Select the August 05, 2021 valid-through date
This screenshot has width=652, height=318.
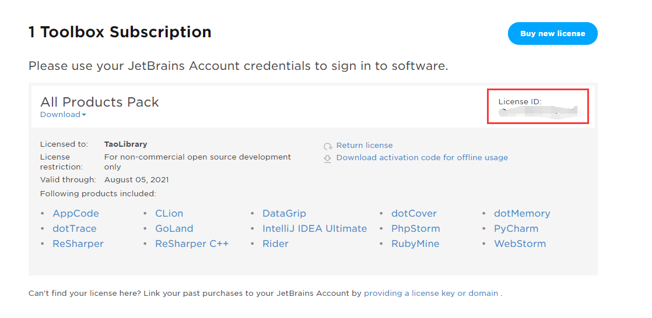click(136, 180)
